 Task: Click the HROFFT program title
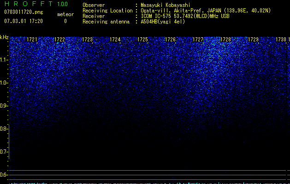click(x=29, y=4)
